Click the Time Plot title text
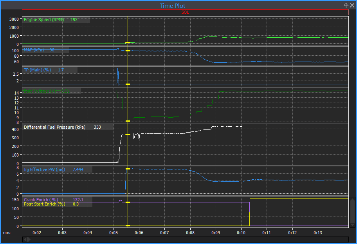357x244 pixels. pos(172,5)
